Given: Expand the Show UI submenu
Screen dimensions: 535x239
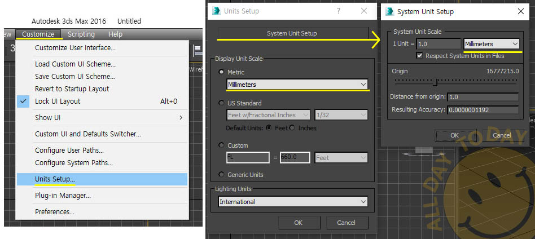Looking at the screenshot, I should [102, 118].
